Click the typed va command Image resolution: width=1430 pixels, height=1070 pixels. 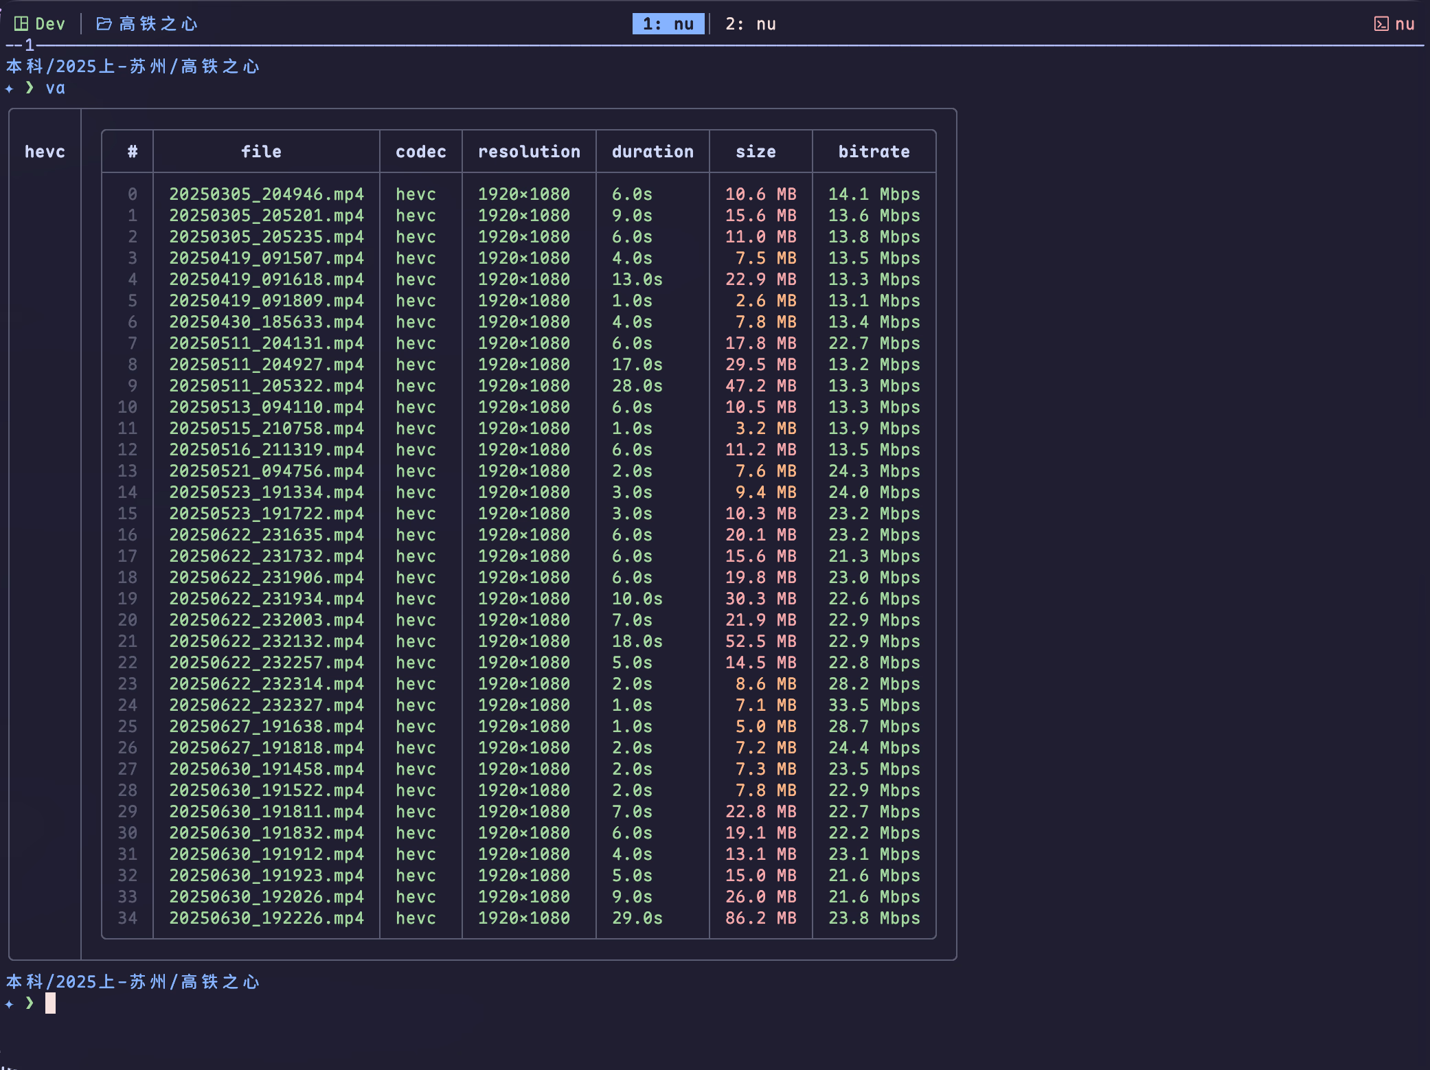[x=55, y=89]
